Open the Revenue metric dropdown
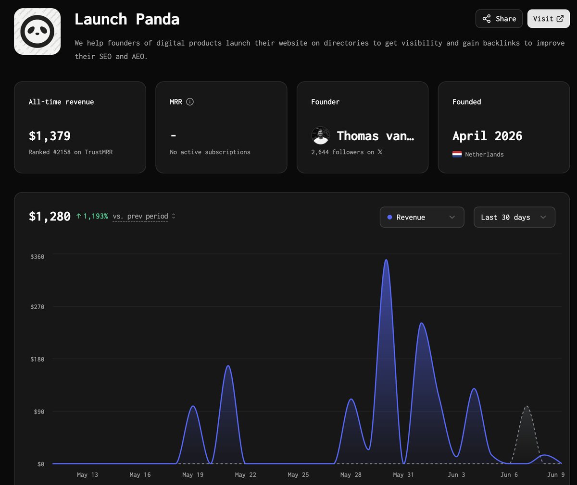The width and height of the screenshot is (577, 485). (x=422, y=217)
